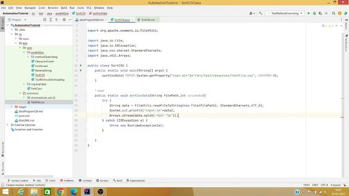This screenshot has width=349, height=196.
Task: Open the Terminal tool window
Action: click(x=85, y=181)
